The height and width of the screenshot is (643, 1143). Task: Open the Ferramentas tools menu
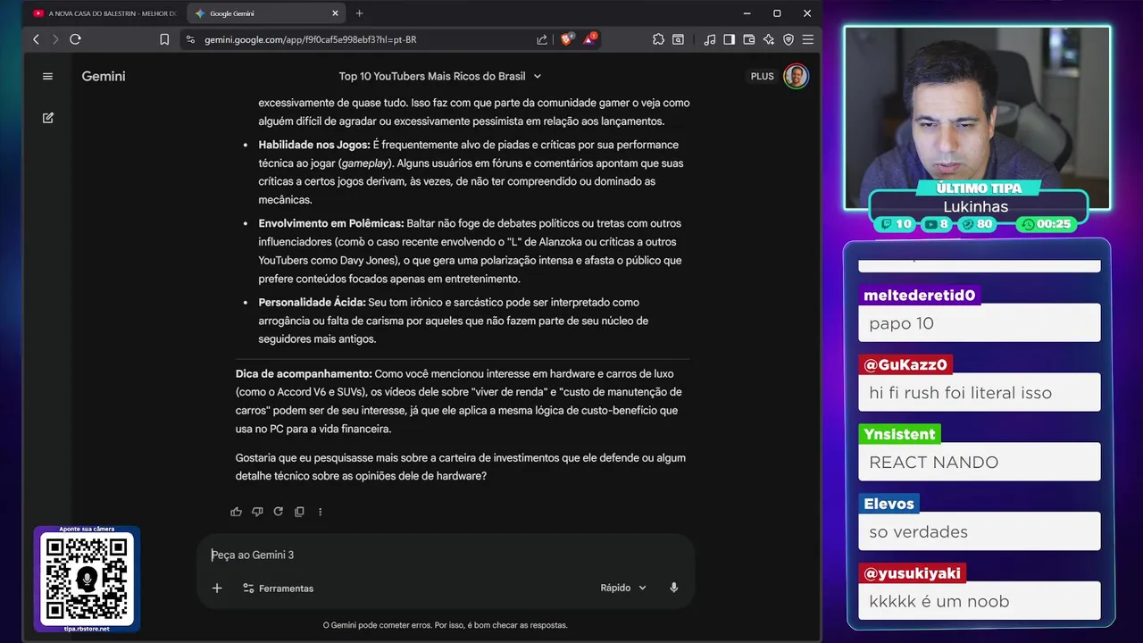[x=278, y=589]
